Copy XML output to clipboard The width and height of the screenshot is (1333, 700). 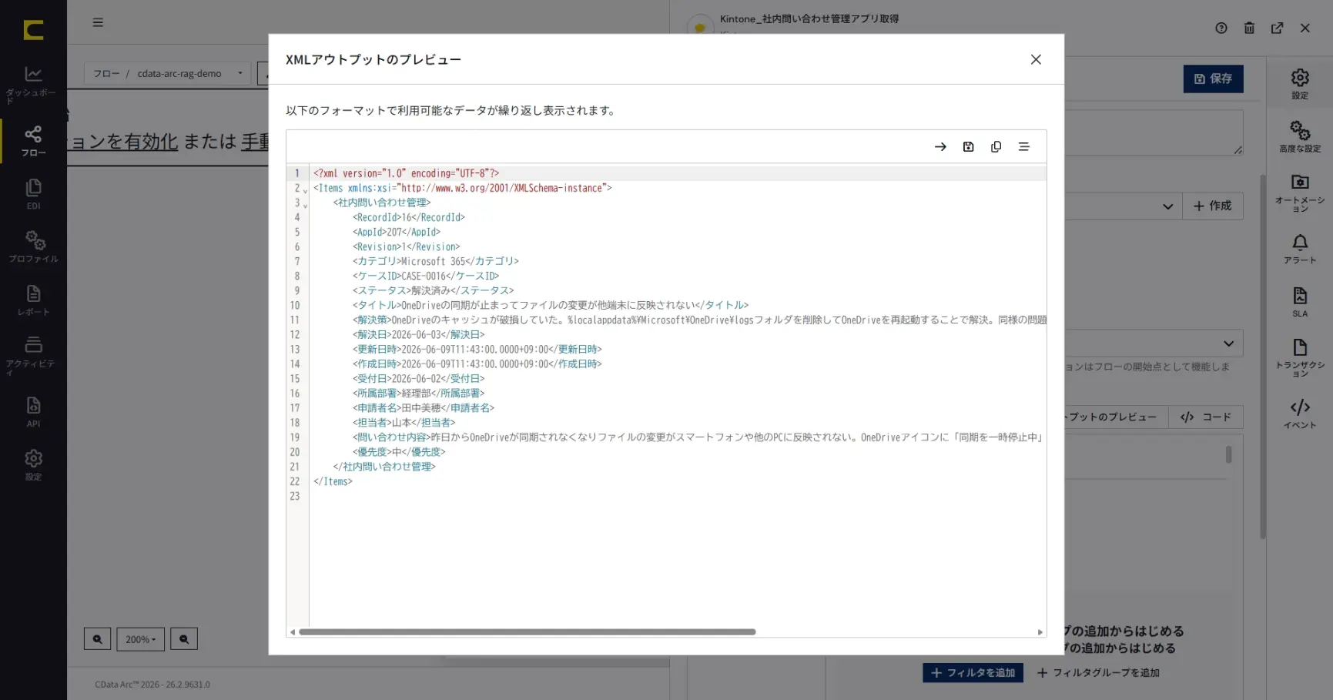(x=996, y=146)
